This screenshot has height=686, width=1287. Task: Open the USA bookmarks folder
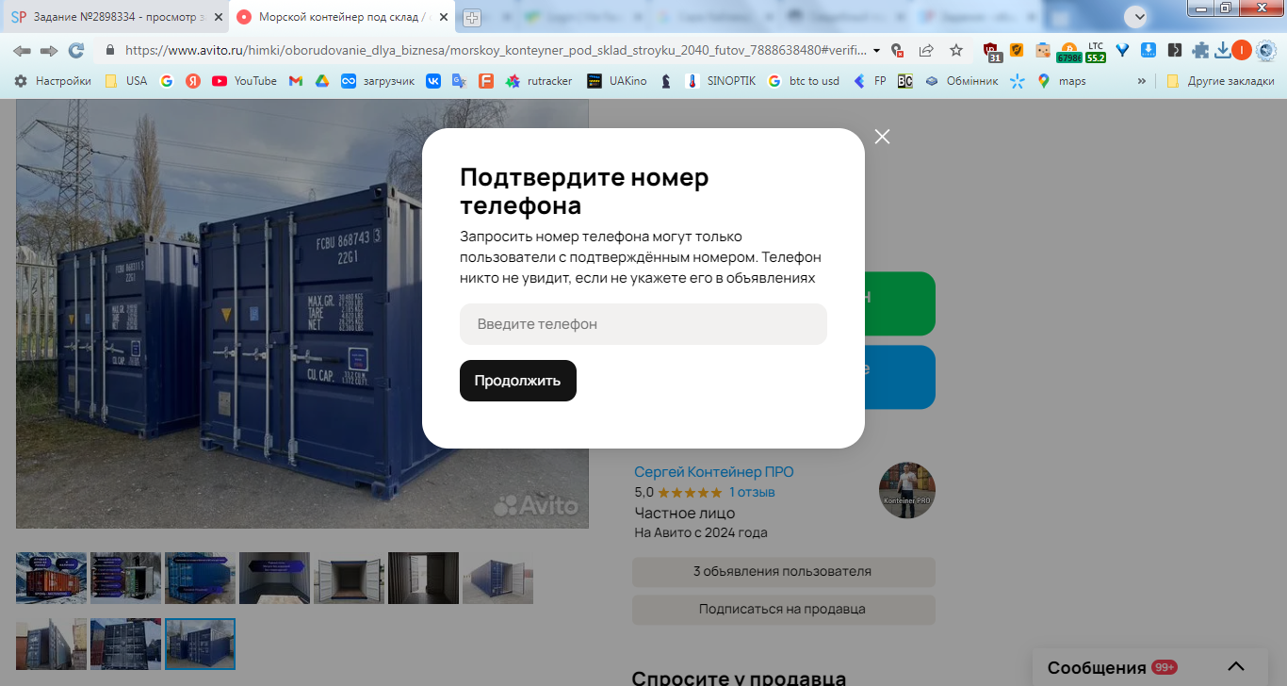(x=125, y=81)
